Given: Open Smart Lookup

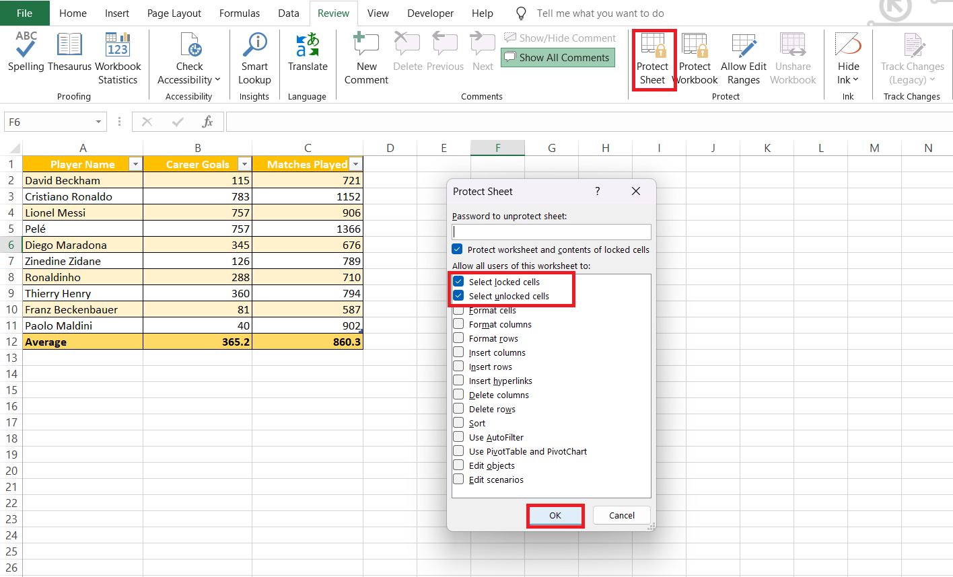Looking at the screenshot, I should coord(254,59).
